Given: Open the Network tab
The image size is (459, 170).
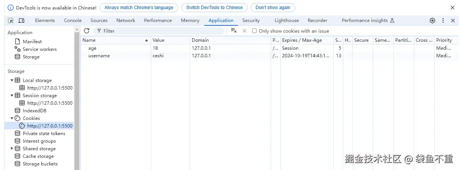Looking at the screenshot, I should pos(126,20).
